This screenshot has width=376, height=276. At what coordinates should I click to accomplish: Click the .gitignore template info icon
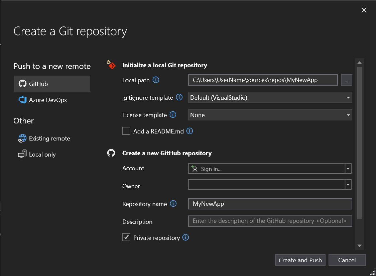[180, 97]
